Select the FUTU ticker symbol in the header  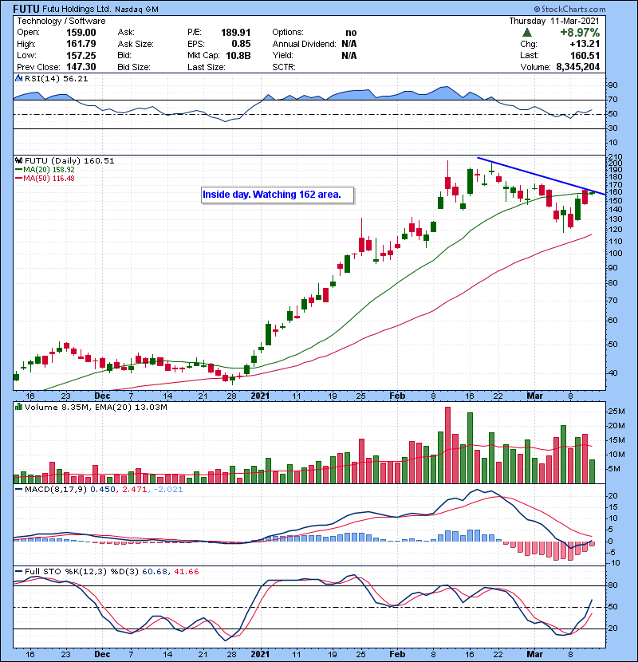click(26, 9)
